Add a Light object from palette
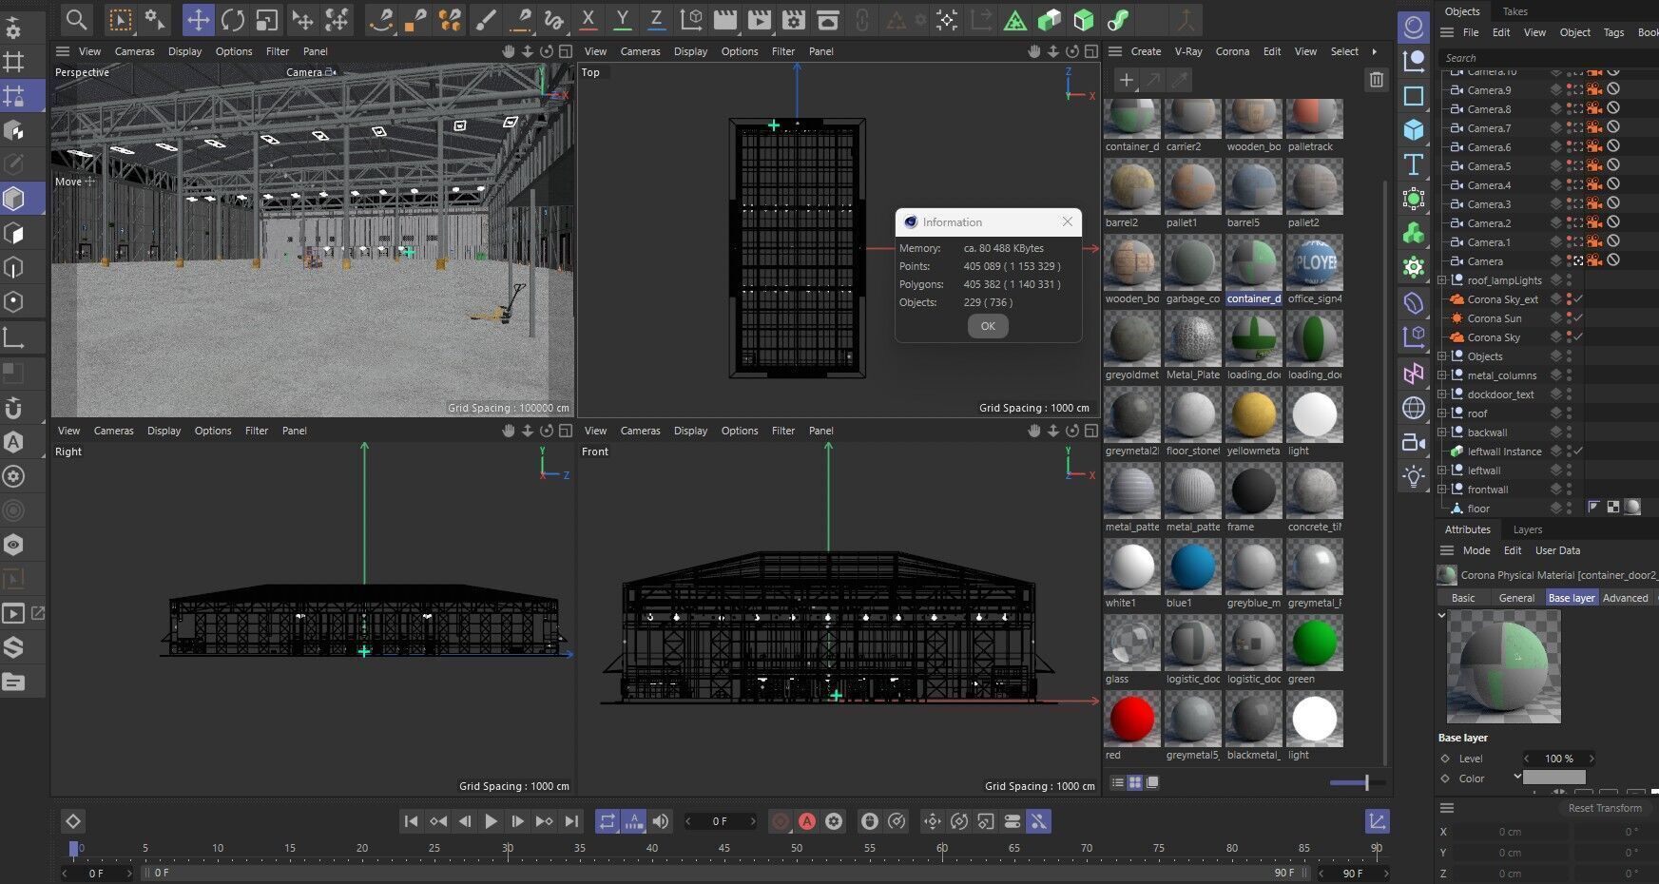The height and width of the screenshot is (884, 1659). [x=1414, y=476]
